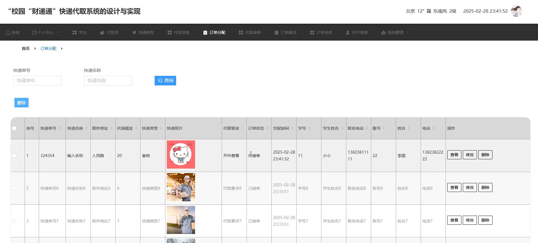Click the 系统管理 bar chart icon

click(383, 32)
